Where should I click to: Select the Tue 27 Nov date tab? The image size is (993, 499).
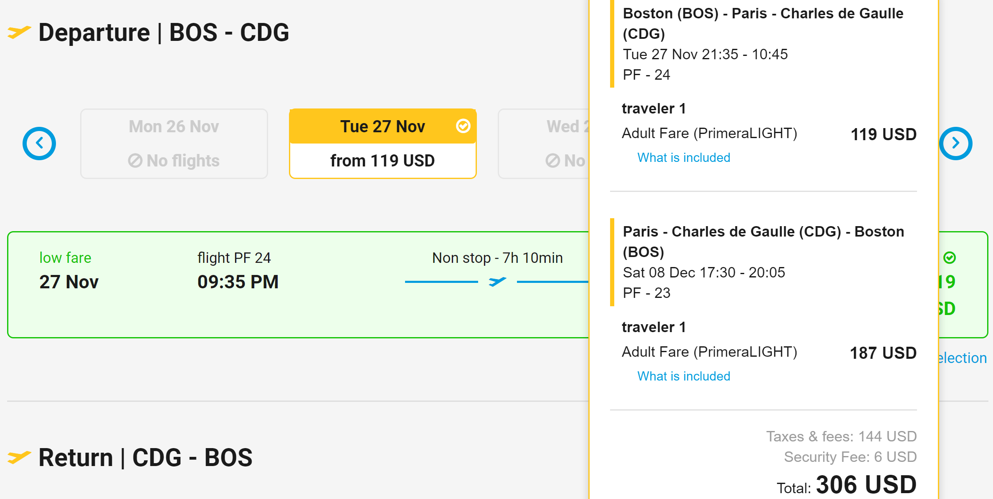[383, 126]
